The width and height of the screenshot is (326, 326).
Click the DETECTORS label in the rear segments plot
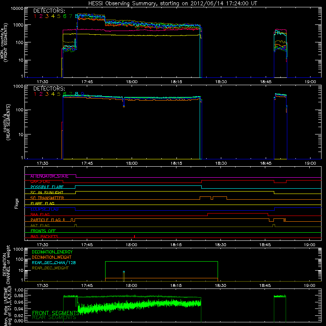pyautogui.click(x=49, y=88)
